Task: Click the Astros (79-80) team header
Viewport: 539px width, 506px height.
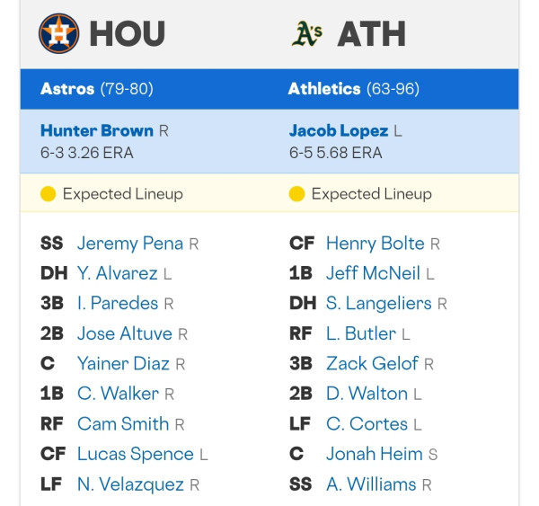Action: click(97, 89)
